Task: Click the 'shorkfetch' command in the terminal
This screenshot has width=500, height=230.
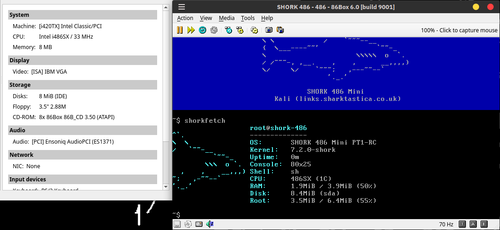Action: point(205,120)
